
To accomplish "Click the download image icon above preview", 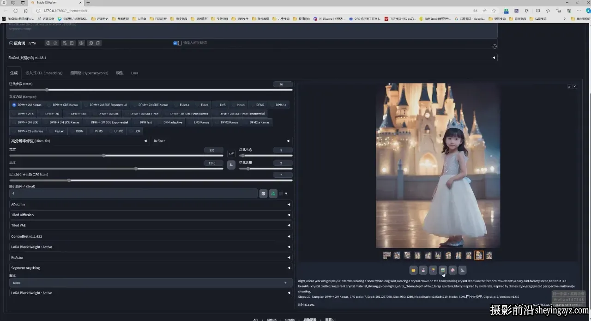I will tap(569, 86).
